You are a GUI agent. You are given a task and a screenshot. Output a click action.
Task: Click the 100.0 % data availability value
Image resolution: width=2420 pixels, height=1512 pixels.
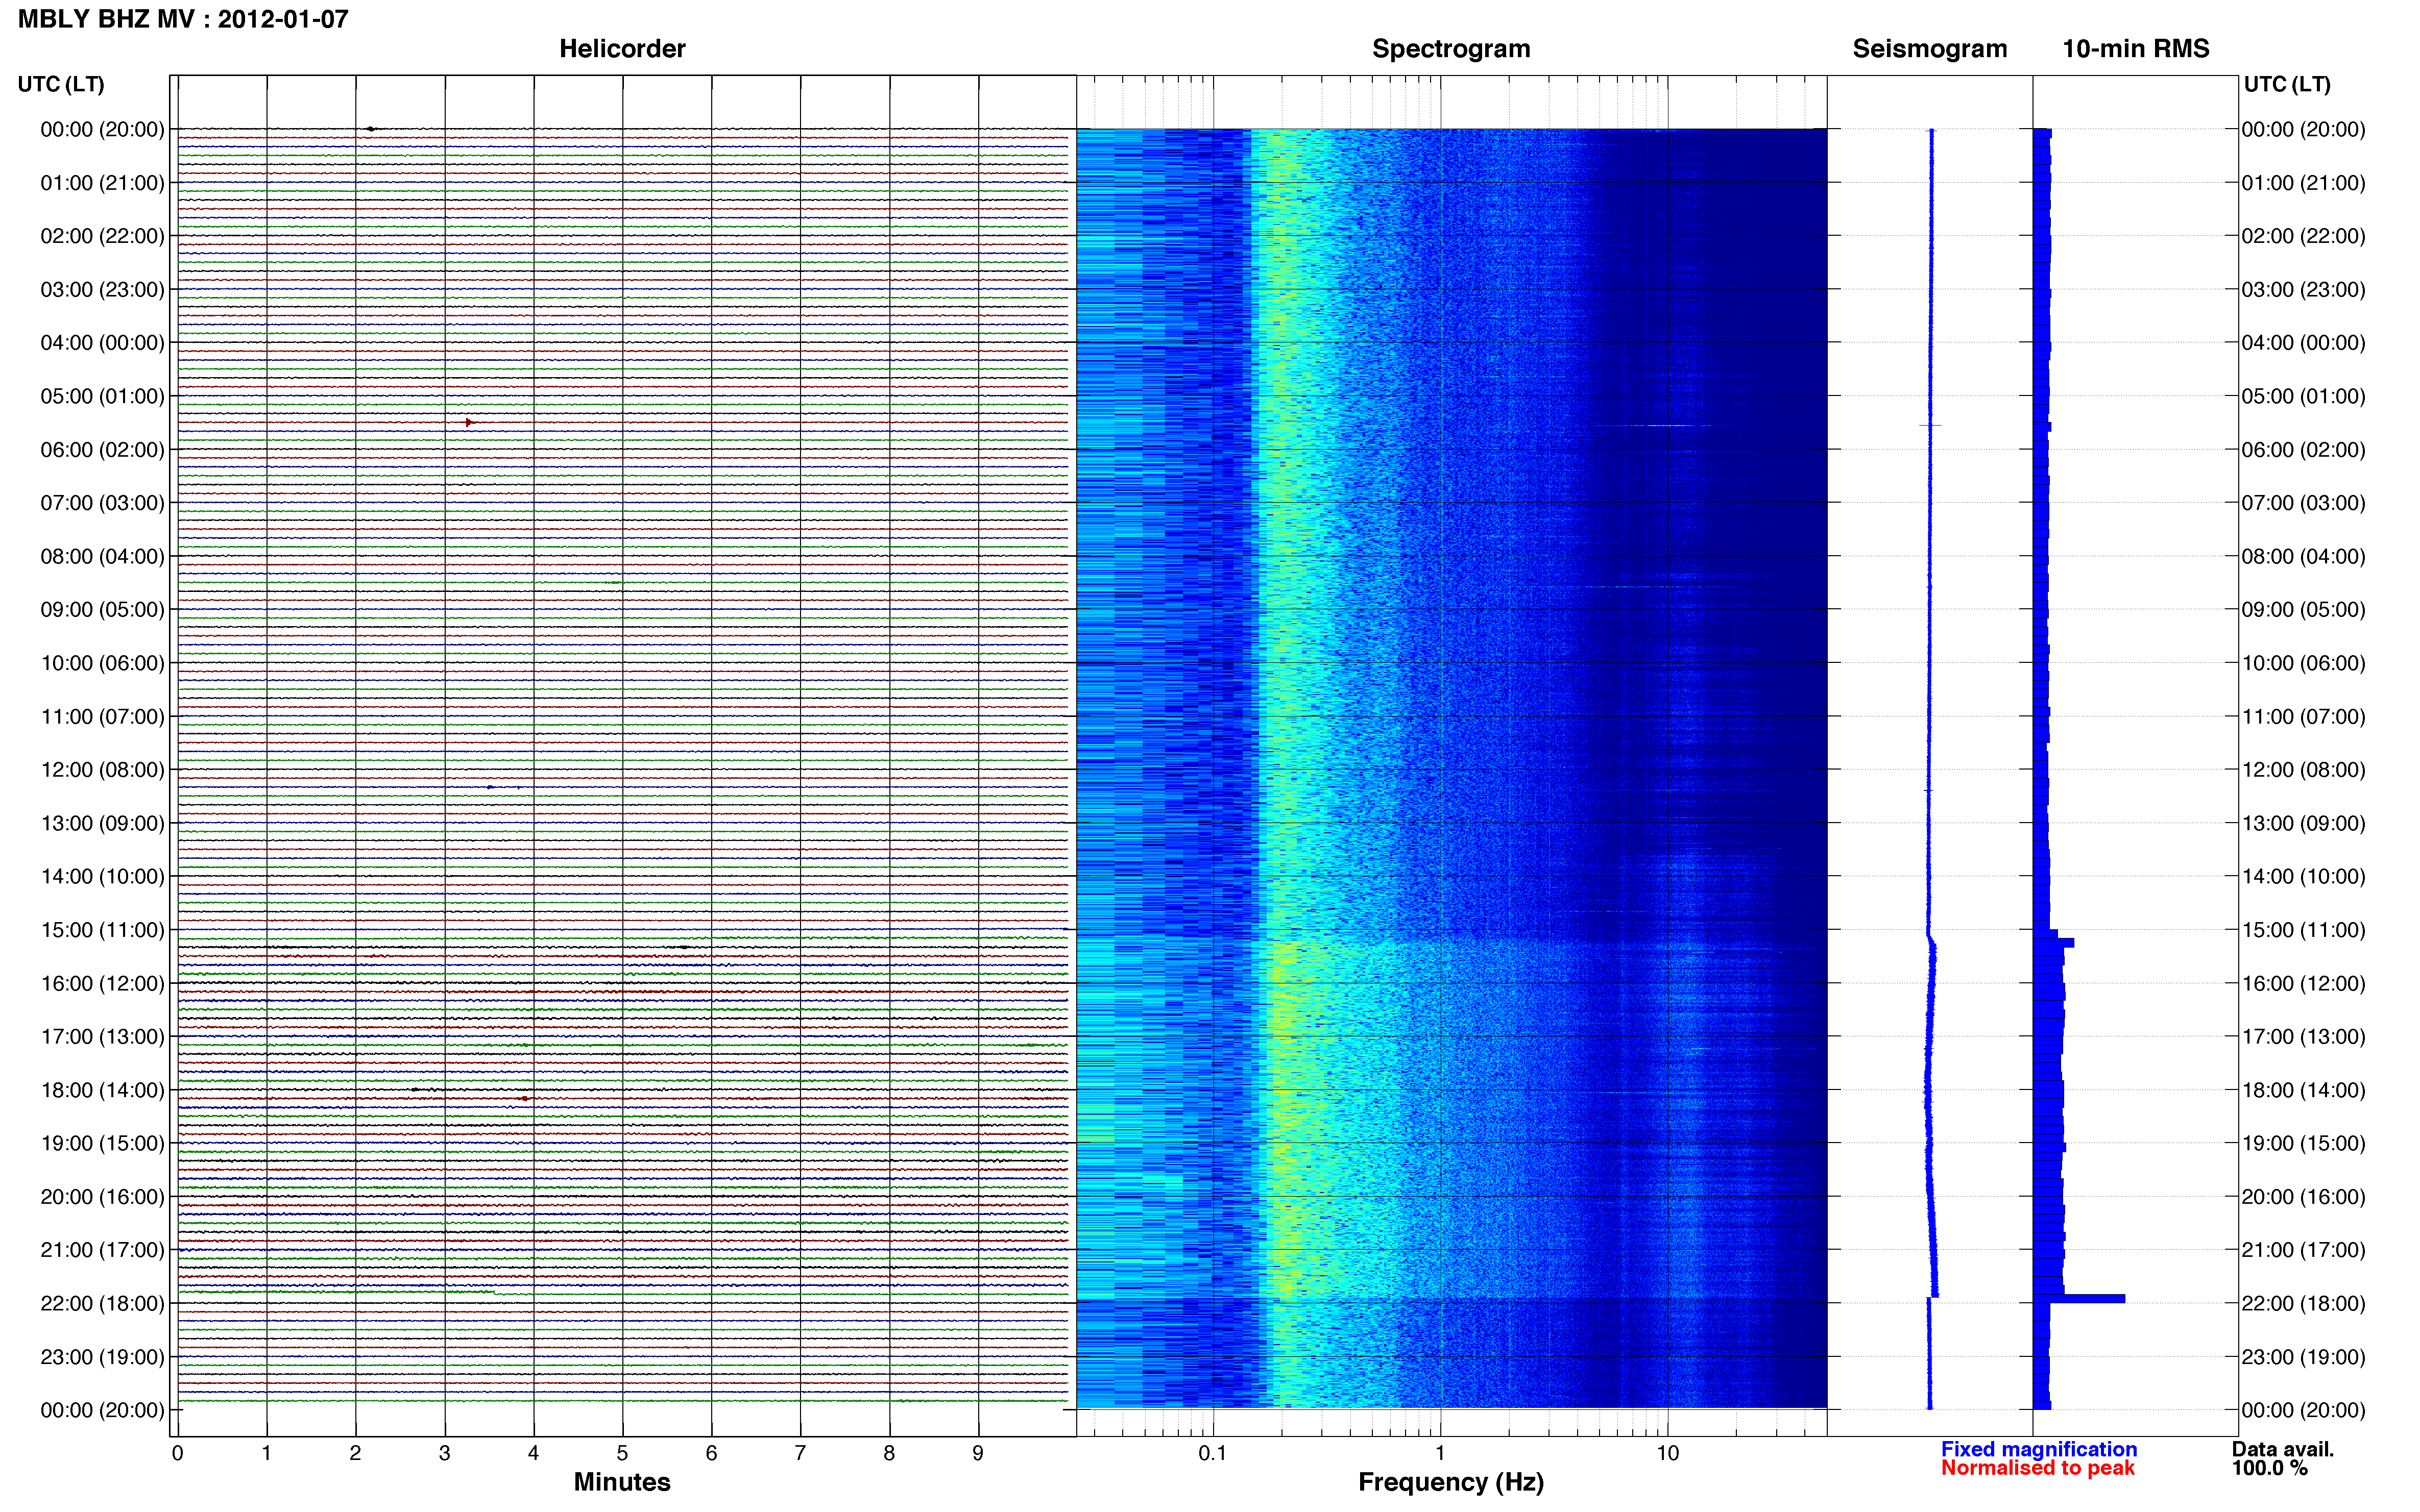point(2269,1468)
